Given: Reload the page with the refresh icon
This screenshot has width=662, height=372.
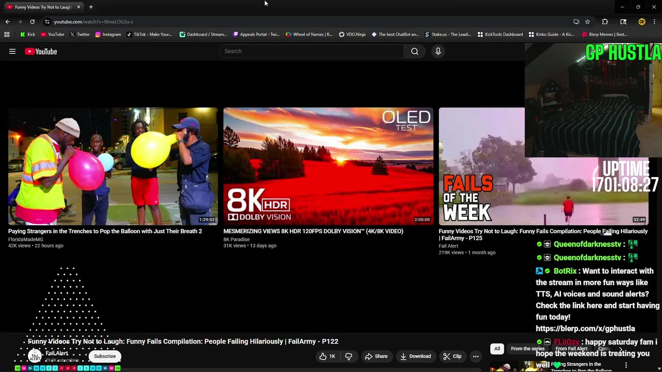Looking at the screenshot, I should tap(32, 22).
